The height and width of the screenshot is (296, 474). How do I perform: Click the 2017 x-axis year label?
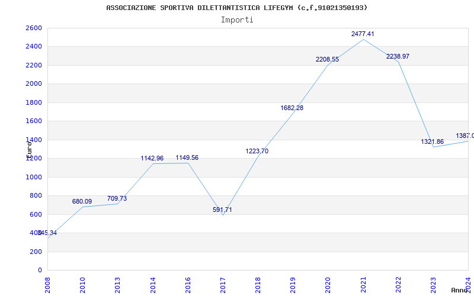(x=223, y=285)
